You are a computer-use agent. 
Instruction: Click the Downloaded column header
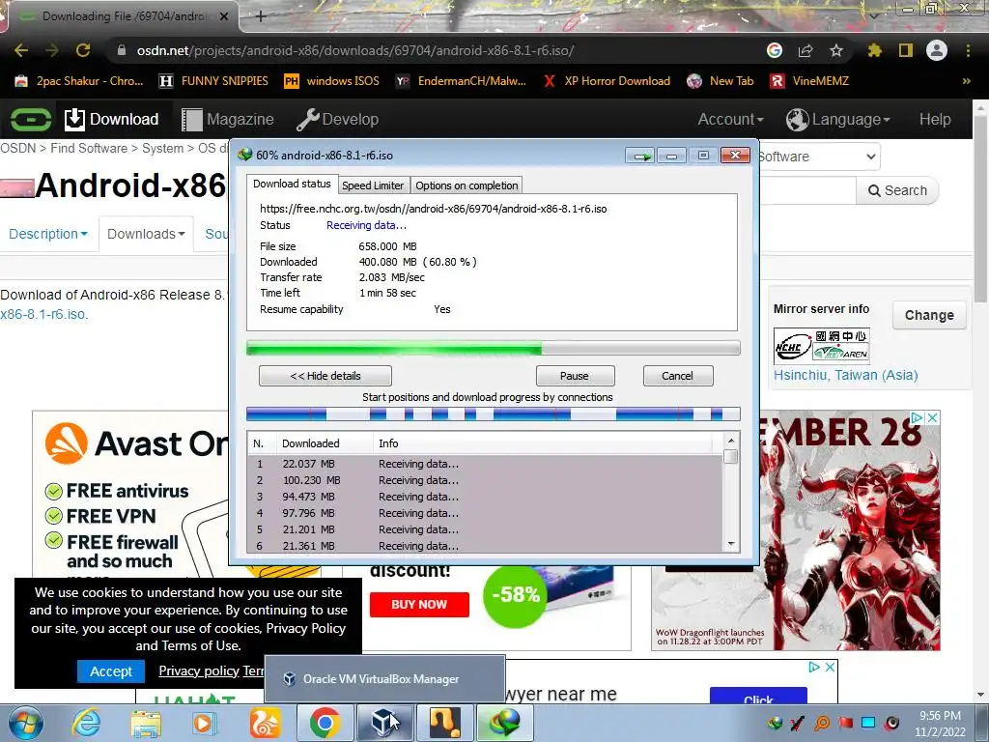pyautogui.click(x=325, y=443)
